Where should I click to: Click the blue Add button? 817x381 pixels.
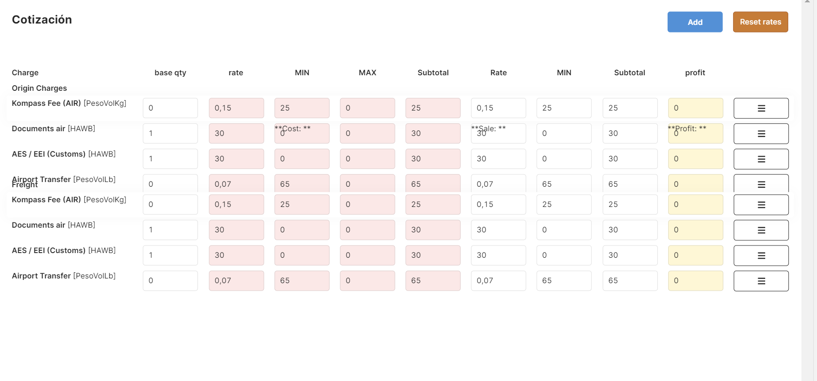tap(694, 22)
